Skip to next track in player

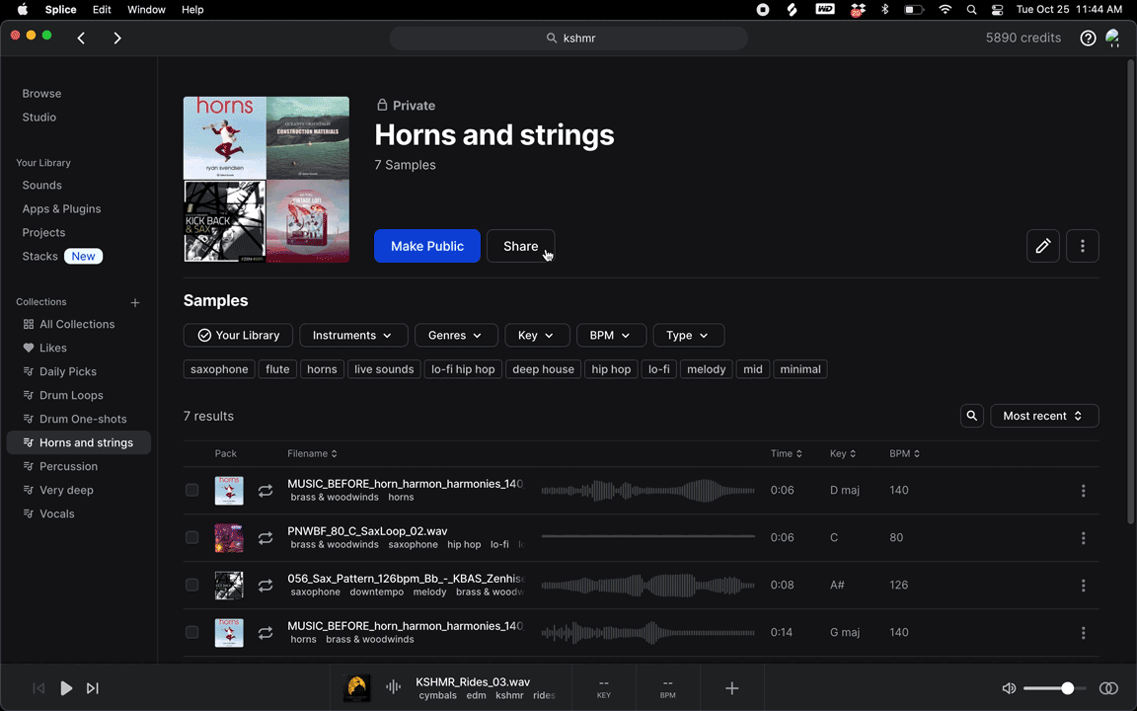click(93, 688)
